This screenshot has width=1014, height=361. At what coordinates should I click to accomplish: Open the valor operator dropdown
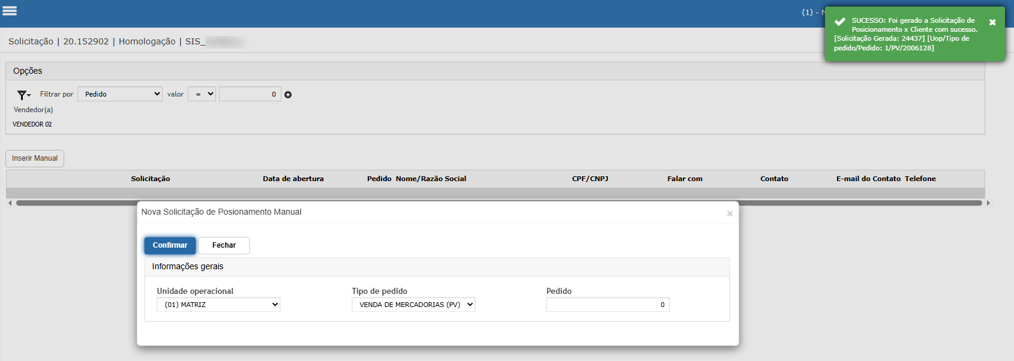coord(202,94)
